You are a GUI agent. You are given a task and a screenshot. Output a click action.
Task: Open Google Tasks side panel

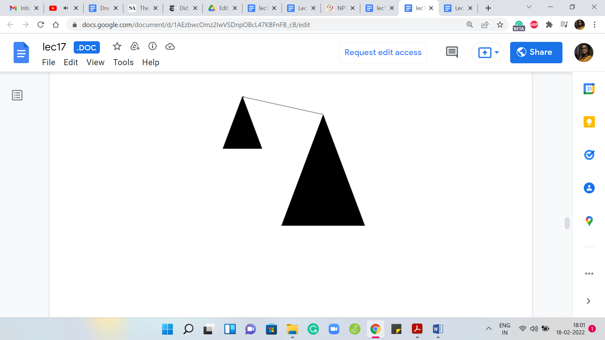[589, 155]
